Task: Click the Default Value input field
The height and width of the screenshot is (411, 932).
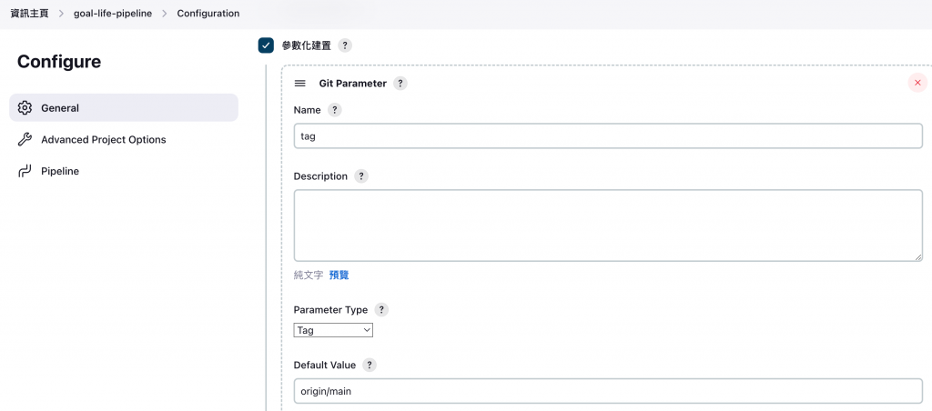Action: [x=607, y=391]
